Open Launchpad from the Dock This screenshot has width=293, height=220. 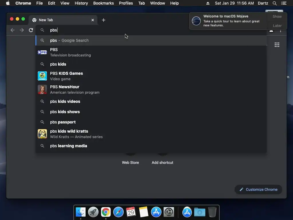click(x=93, y=212)
